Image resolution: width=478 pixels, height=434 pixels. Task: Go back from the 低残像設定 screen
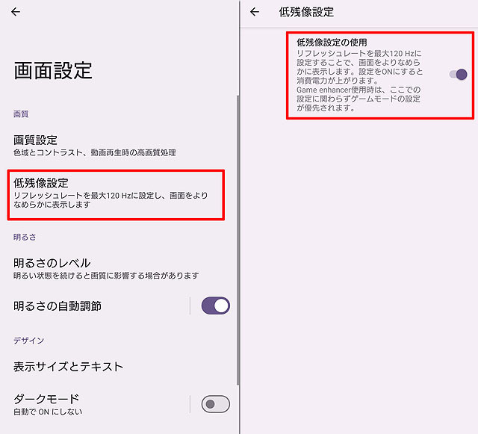pos(254,12)
